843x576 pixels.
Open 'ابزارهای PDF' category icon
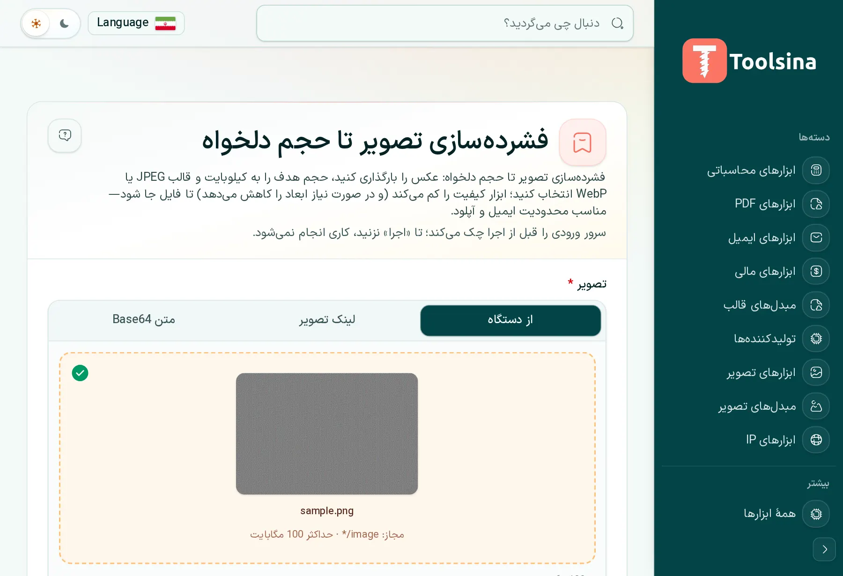pyautogui.click(x=816, y=204)
